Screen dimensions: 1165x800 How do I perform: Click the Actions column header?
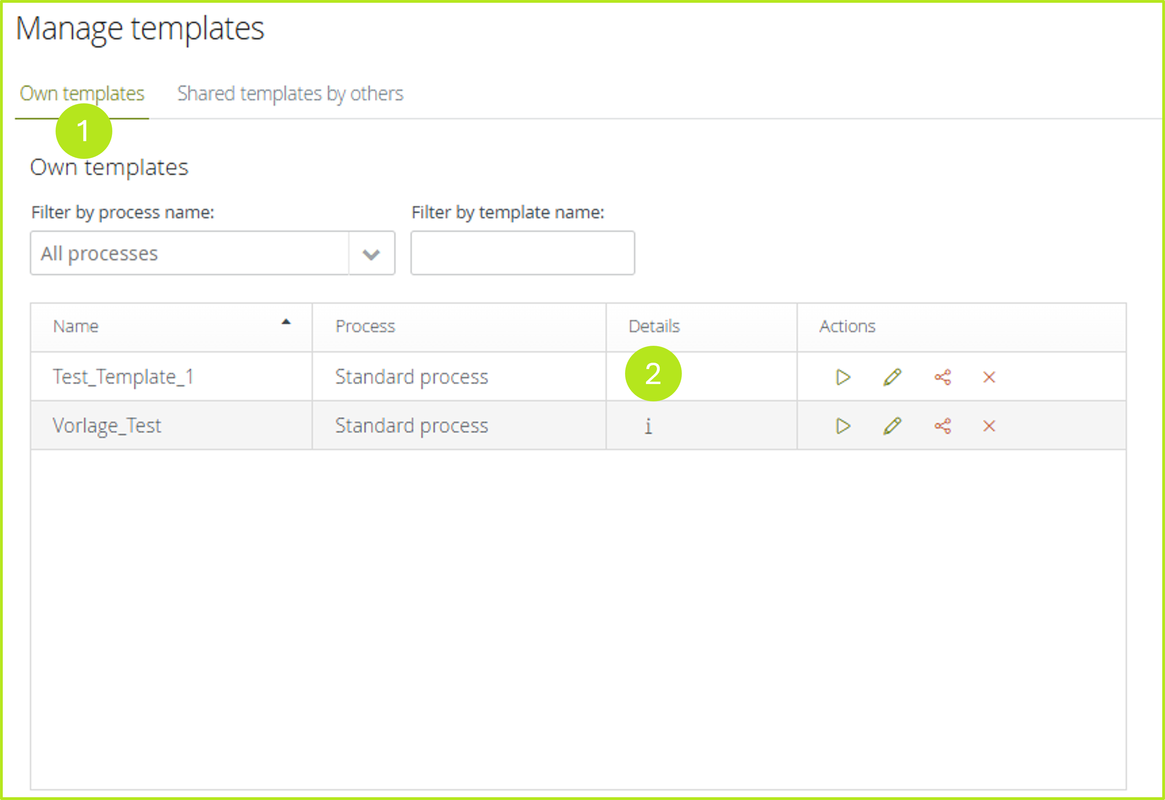[x=847, y=326]
